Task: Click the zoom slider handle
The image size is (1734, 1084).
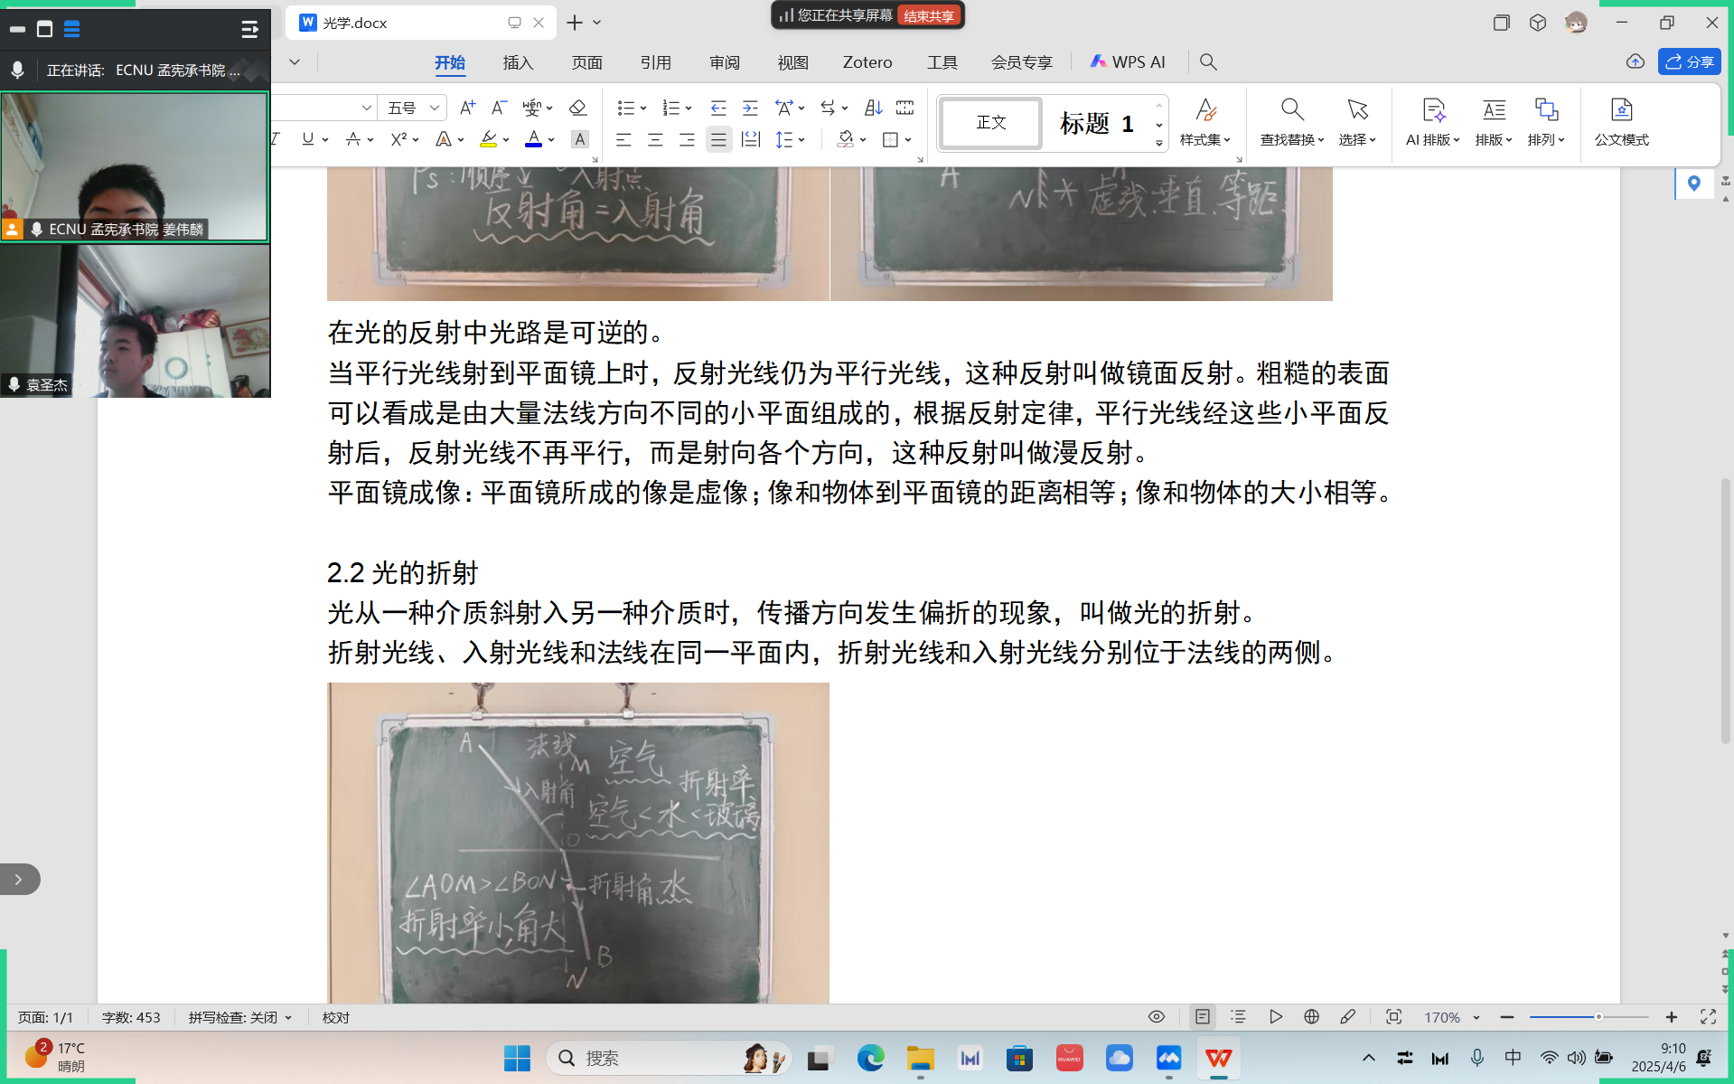Action: tap(1598, 1017)
